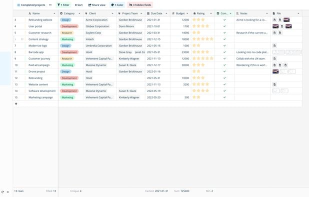Open first file in Customer research row
The width and height of the screenshot is (309, 197).
coord(274,32)
